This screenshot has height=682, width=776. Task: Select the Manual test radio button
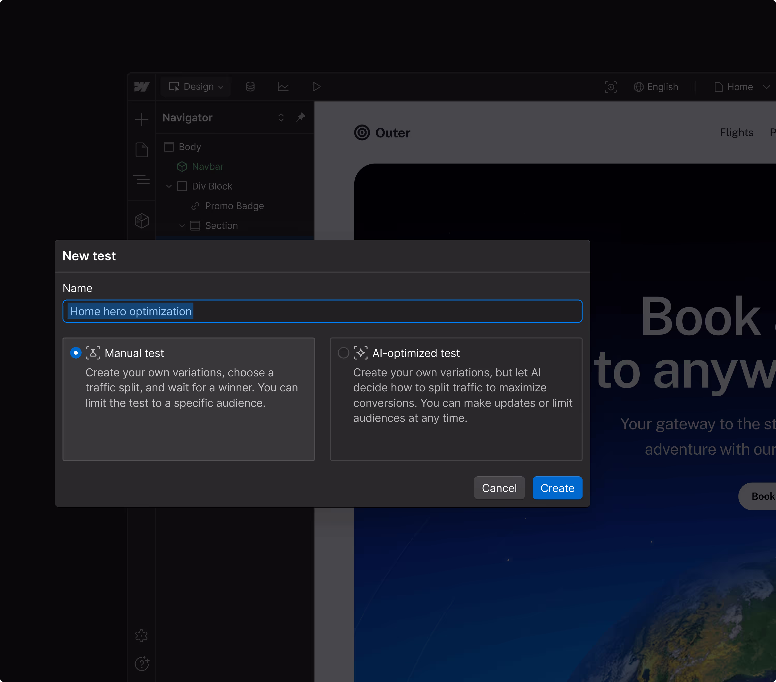[x=76, y=353]
